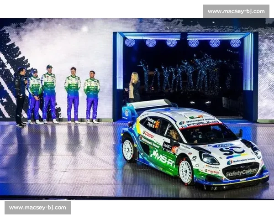Click the Ford oval badge on hood

pyautogui.click(x=224, y=146)
